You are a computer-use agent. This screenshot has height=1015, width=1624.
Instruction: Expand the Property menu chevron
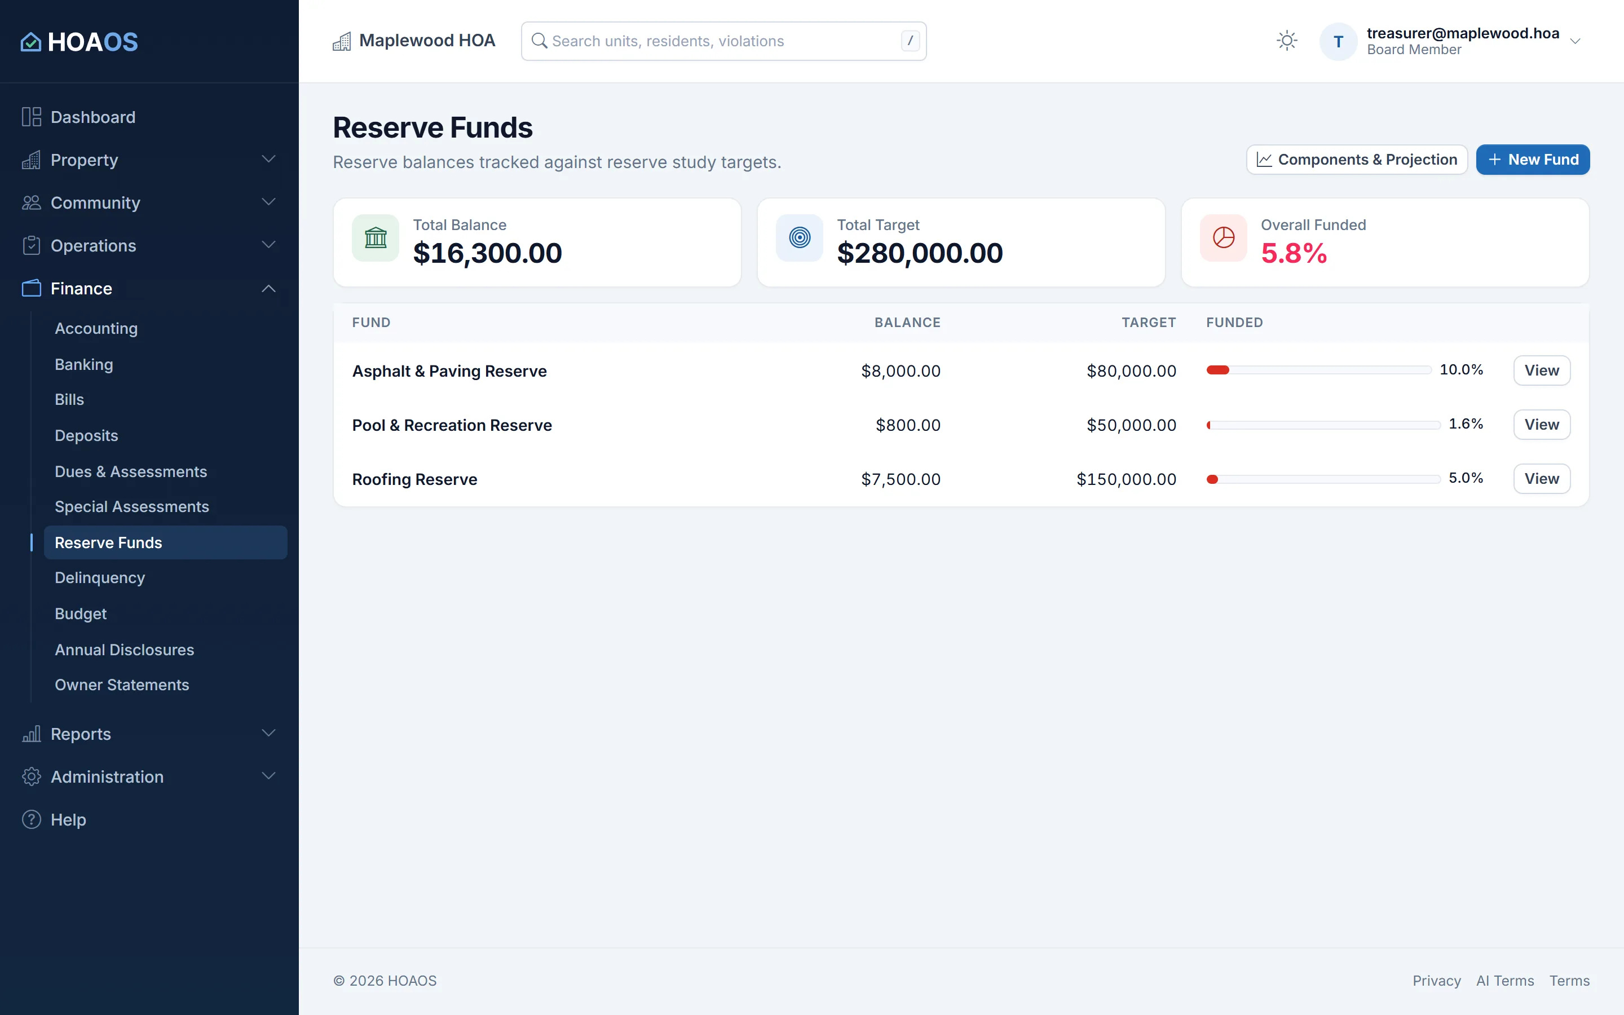pos(268,159)
